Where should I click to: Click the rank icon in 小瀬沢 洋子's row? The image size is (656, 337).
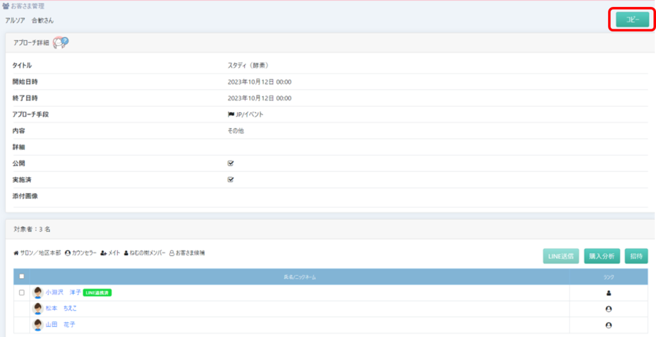click(609, 293)
